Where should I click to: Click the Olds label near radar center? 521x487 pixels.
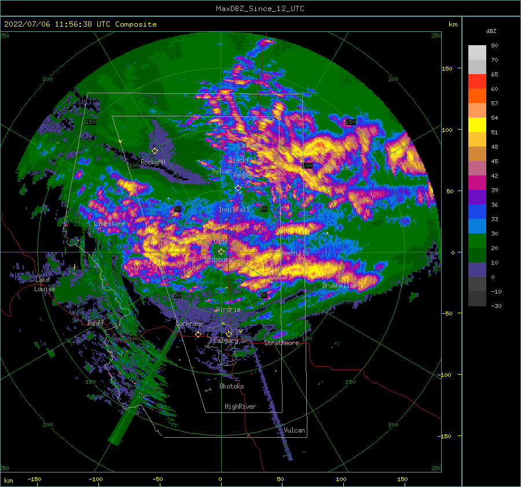[221, 241]
